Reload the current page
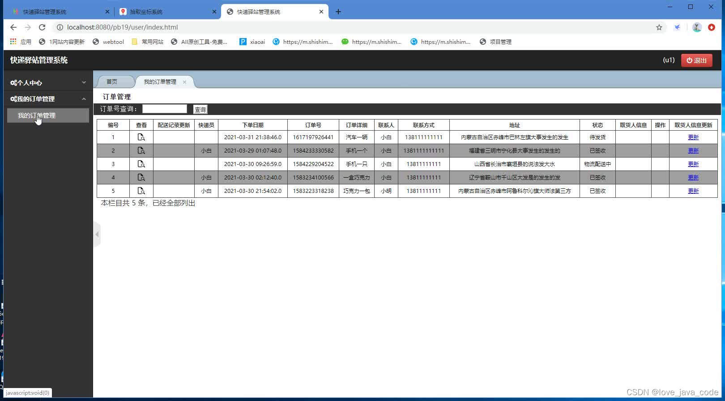 click(x=42, y=27)
